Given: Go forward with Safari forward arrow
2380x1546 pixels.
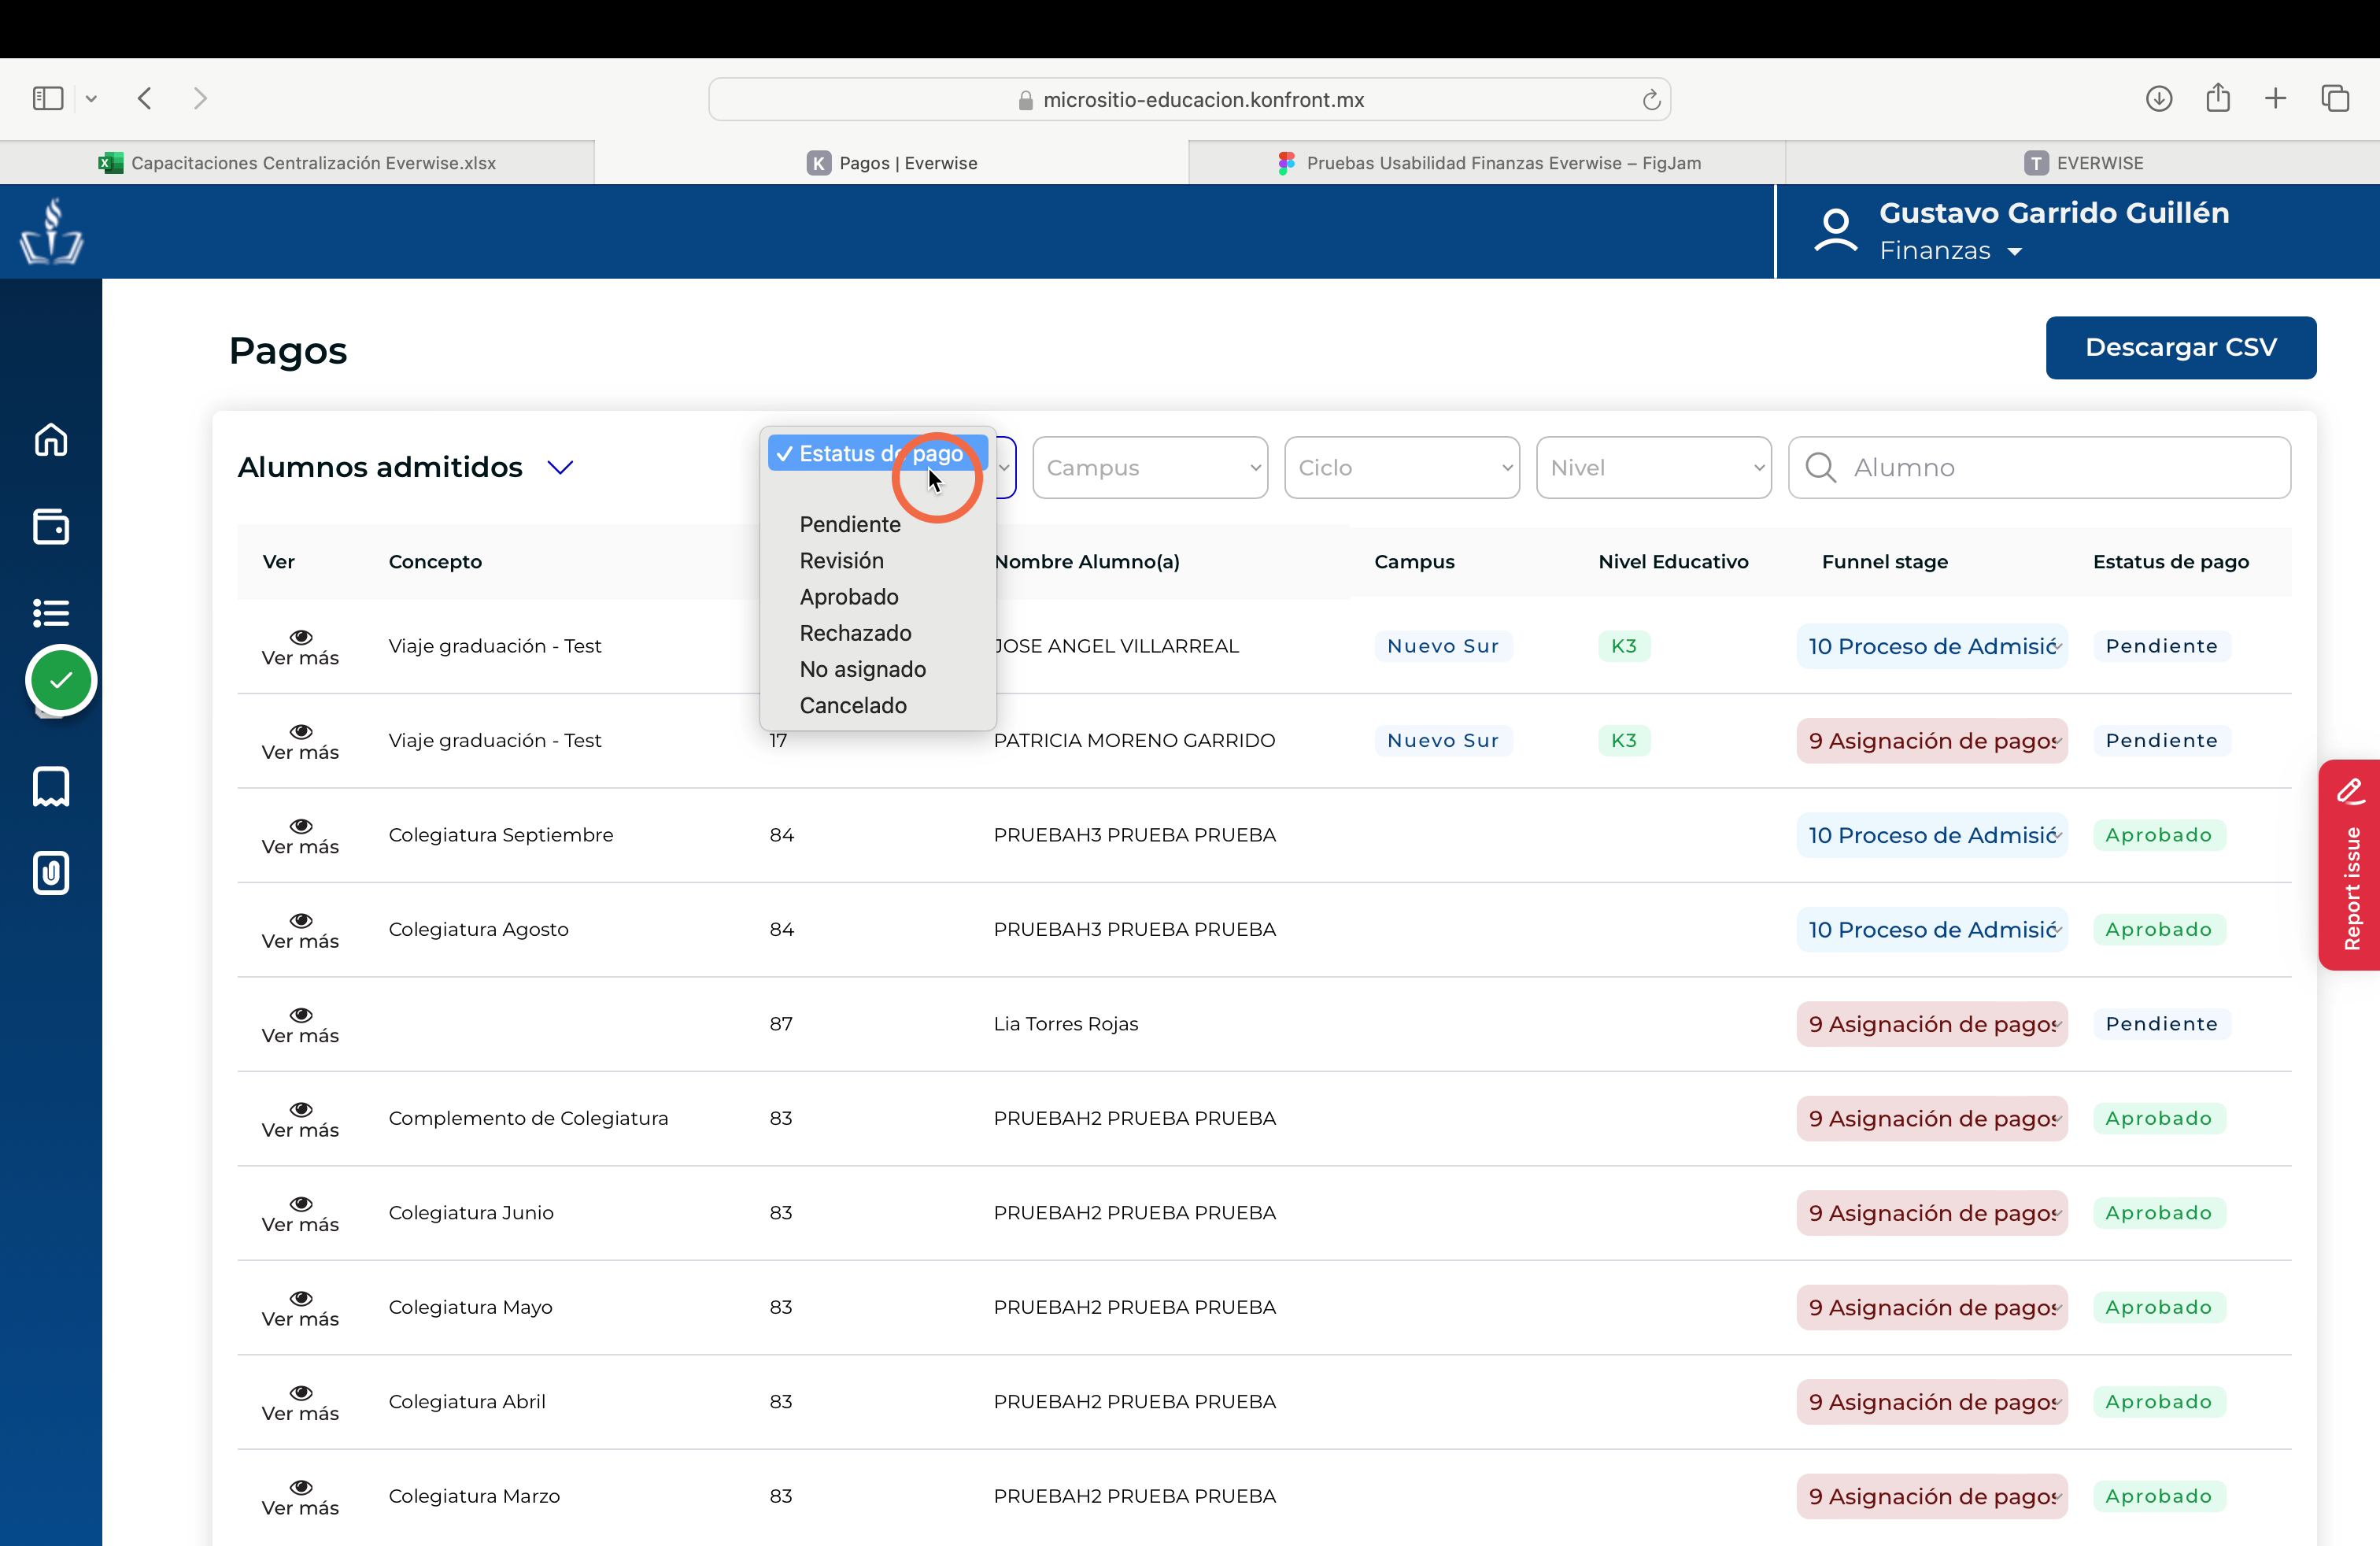Looking at the screenshot, I should point(200,98).
